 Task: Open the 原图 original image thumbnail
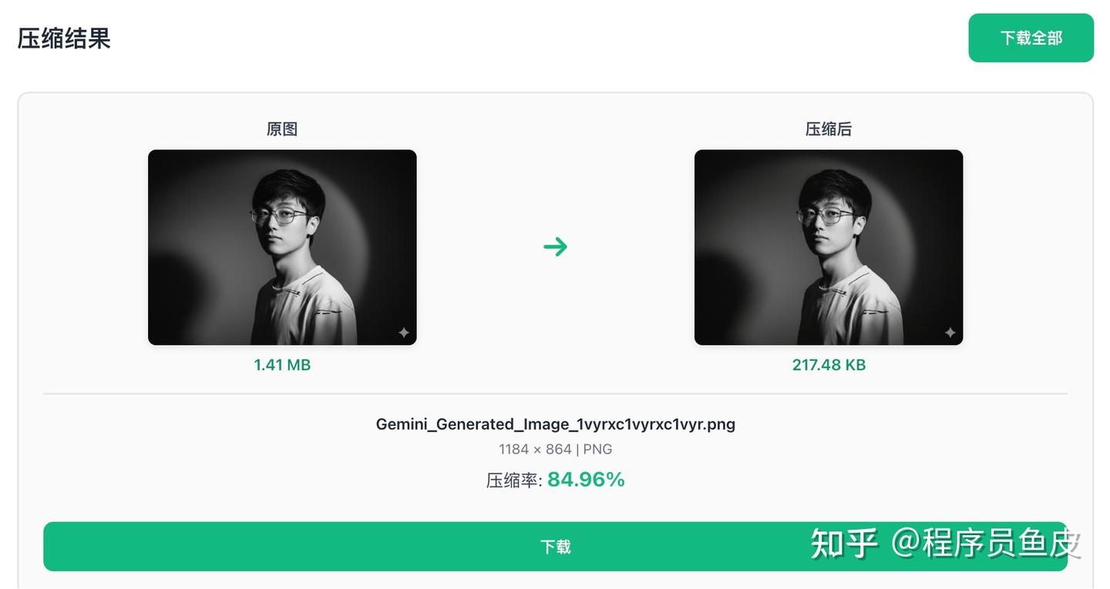pyautogui.click(x=282, y=247)
